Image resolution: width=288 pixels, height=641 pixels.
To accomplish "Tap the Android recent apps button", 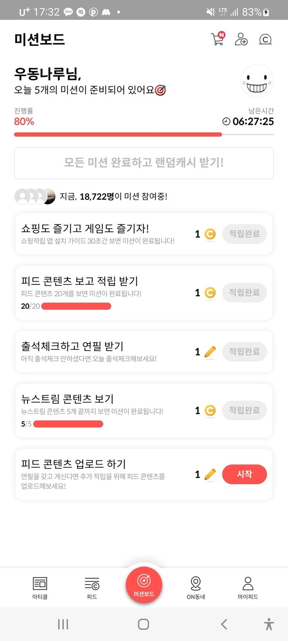I will [x=63, y=624].
